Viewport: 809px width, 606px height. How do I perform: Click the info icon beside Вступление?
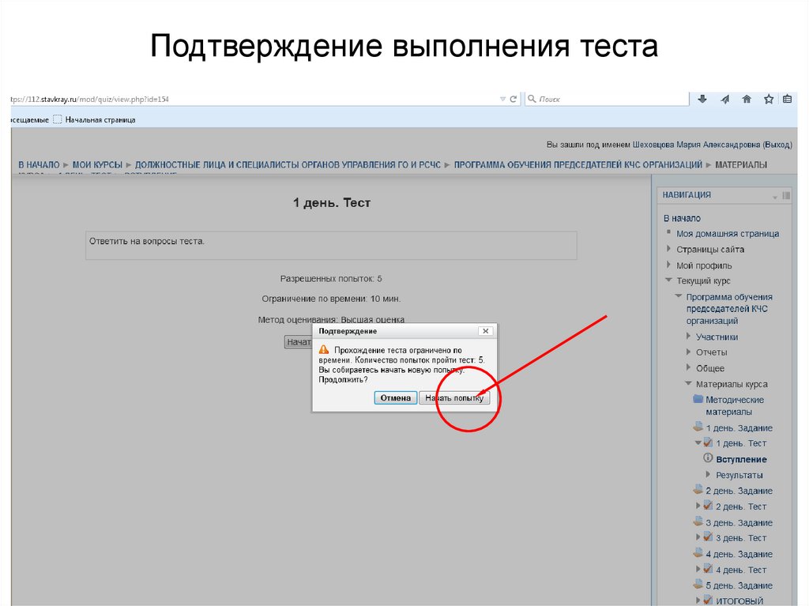[x=707, y=457]
